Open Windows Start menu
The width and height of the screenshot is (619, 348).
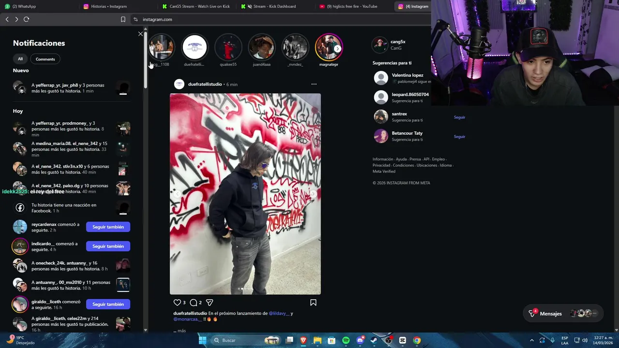click(x=203, y=340)
